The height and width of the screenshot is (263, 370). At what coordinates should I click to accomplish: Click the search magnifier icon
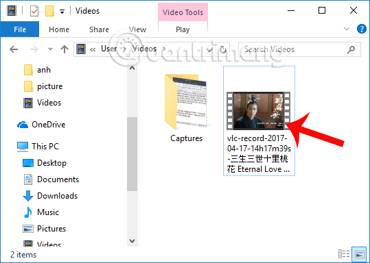click(351, 49)
